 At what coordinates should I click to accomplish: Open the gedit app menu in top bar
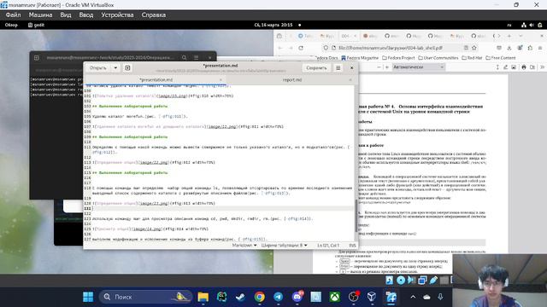pyautogui.click(x=36, y=25)
